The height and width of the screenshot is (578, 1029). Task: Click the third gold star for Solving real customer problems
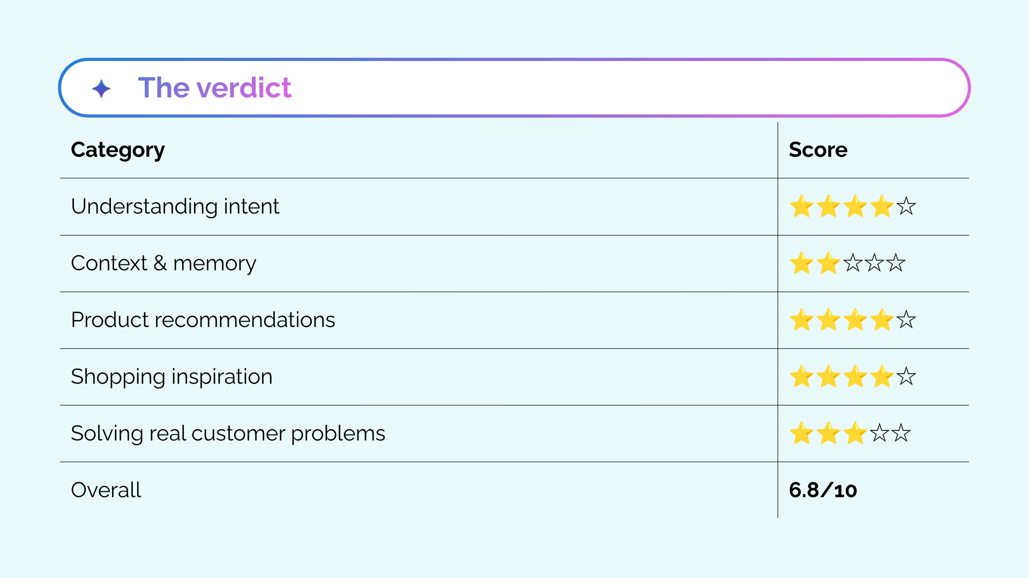coord(855,433)
